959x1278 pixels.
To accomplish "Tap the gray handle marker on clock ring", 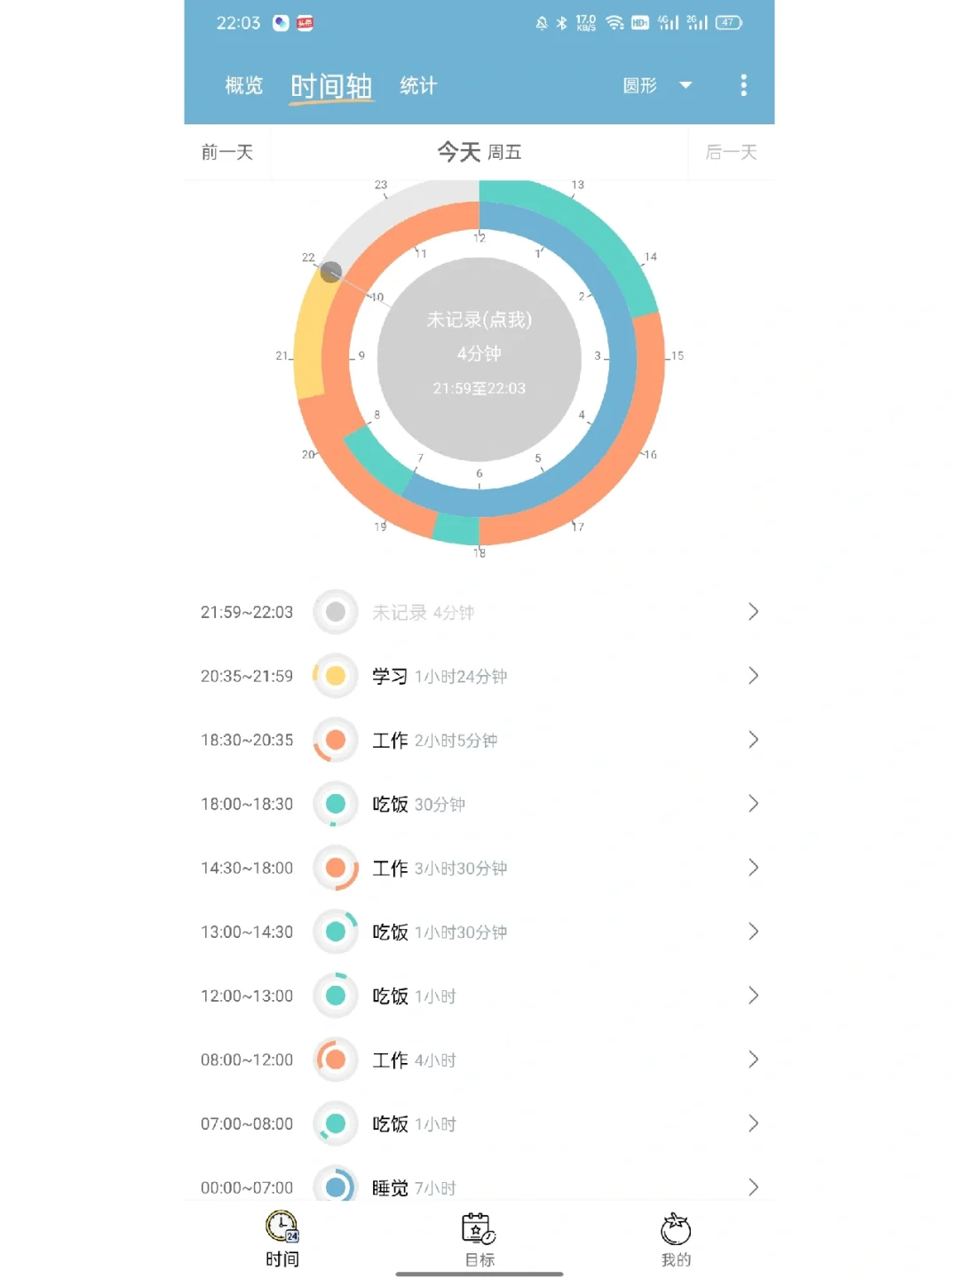I will (x=331, y=272).
